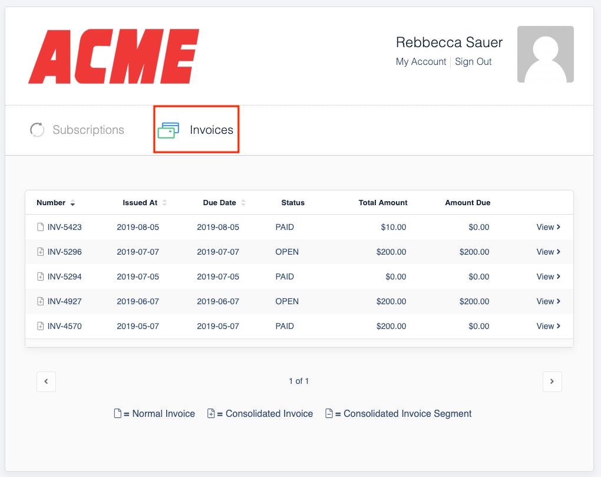
Task: View invoice INV-5423
Action: pyautogui.click(x=548, y=226)
